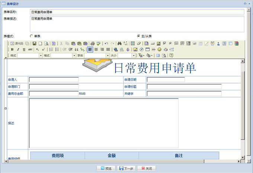Insert a checkbox form field
This screenshot has width=253, height=173.
[x=164, y=44]
